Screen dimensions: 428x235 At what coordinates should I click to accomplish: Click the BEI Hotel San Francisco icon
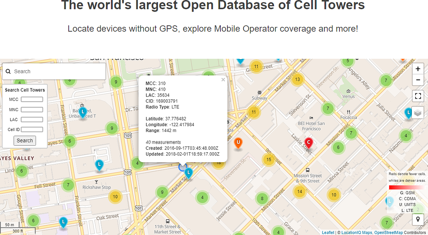311,118
